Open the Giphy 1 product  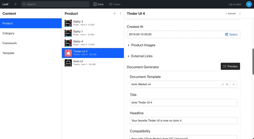coord(93,33)
